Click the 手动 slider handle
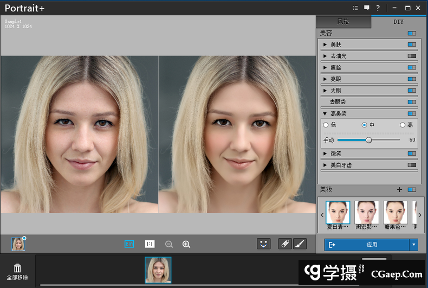428x288 pixels. (x=368, y=140)
